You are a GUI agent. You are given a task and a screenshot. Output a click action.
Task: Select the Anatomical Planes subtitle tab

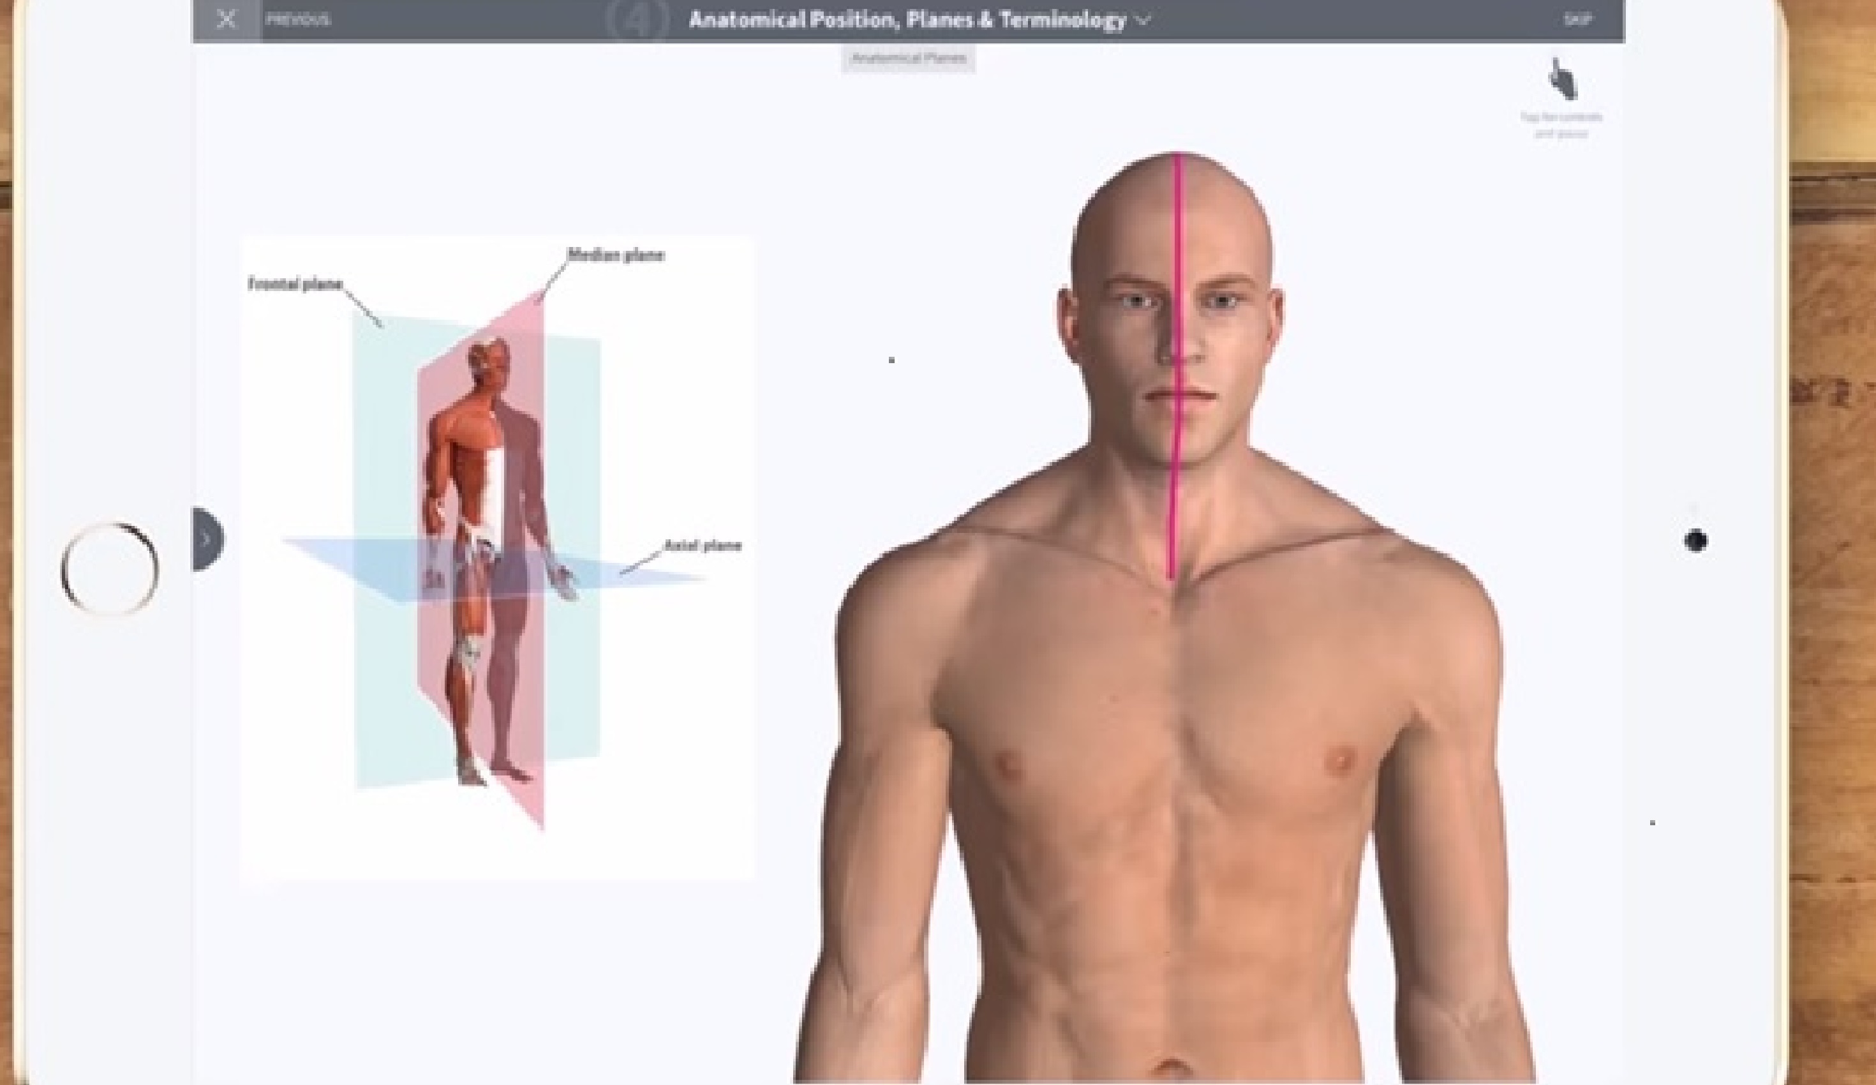point(908,58)
